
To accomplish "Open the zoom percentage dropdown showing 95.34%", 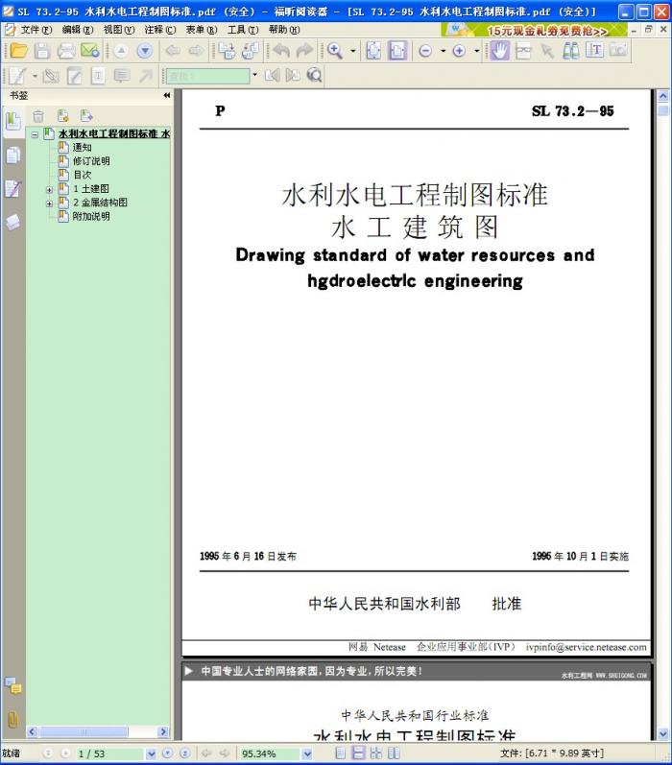I will click(x=307, y=753).
